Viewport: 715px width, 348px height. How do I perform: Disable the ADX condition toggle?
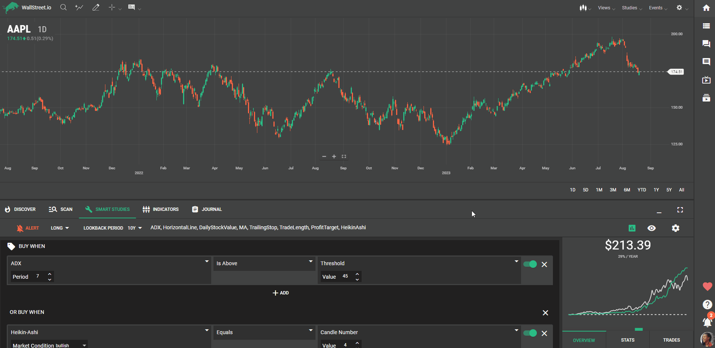pyautogui.click(x=530, y=264)
